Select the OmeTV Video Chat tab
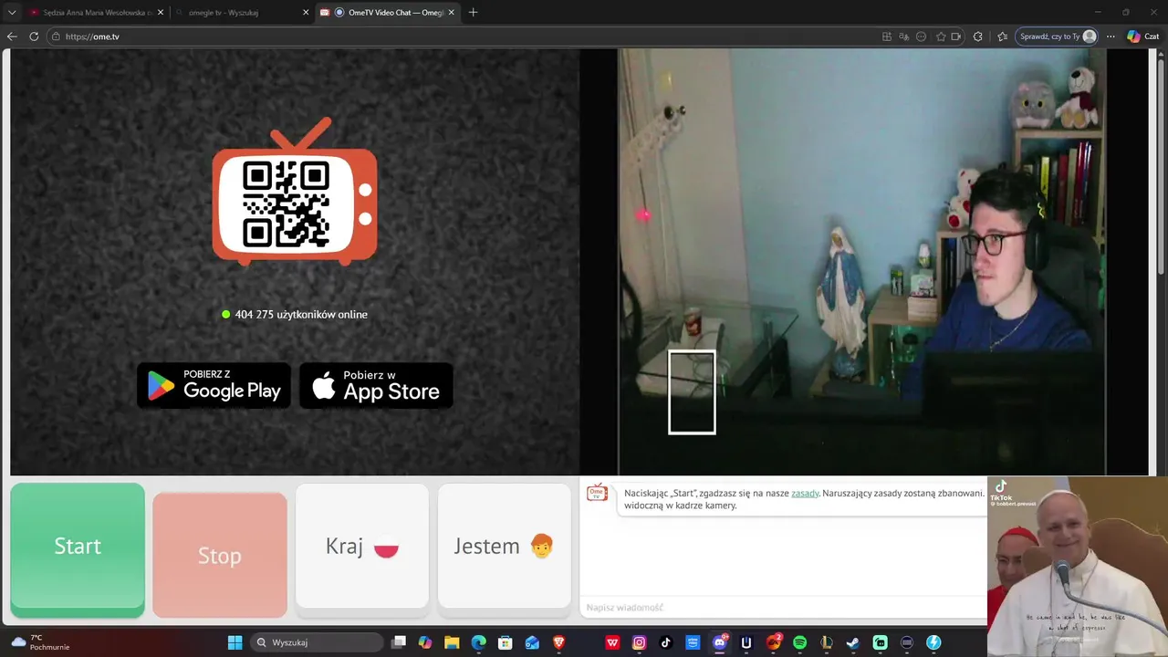Image resolution: width=1168 pixels, height=657 pixels. (x=387, y=13)
